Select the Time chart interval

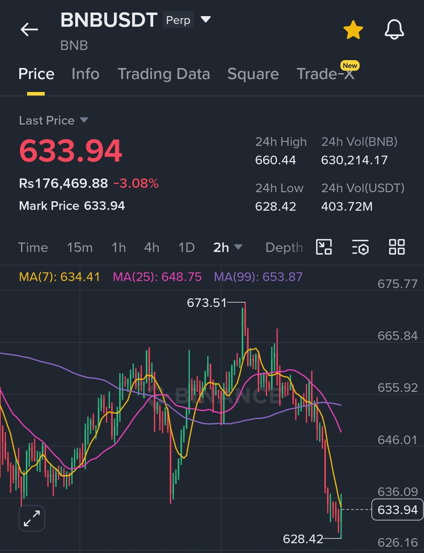(33, 248)
